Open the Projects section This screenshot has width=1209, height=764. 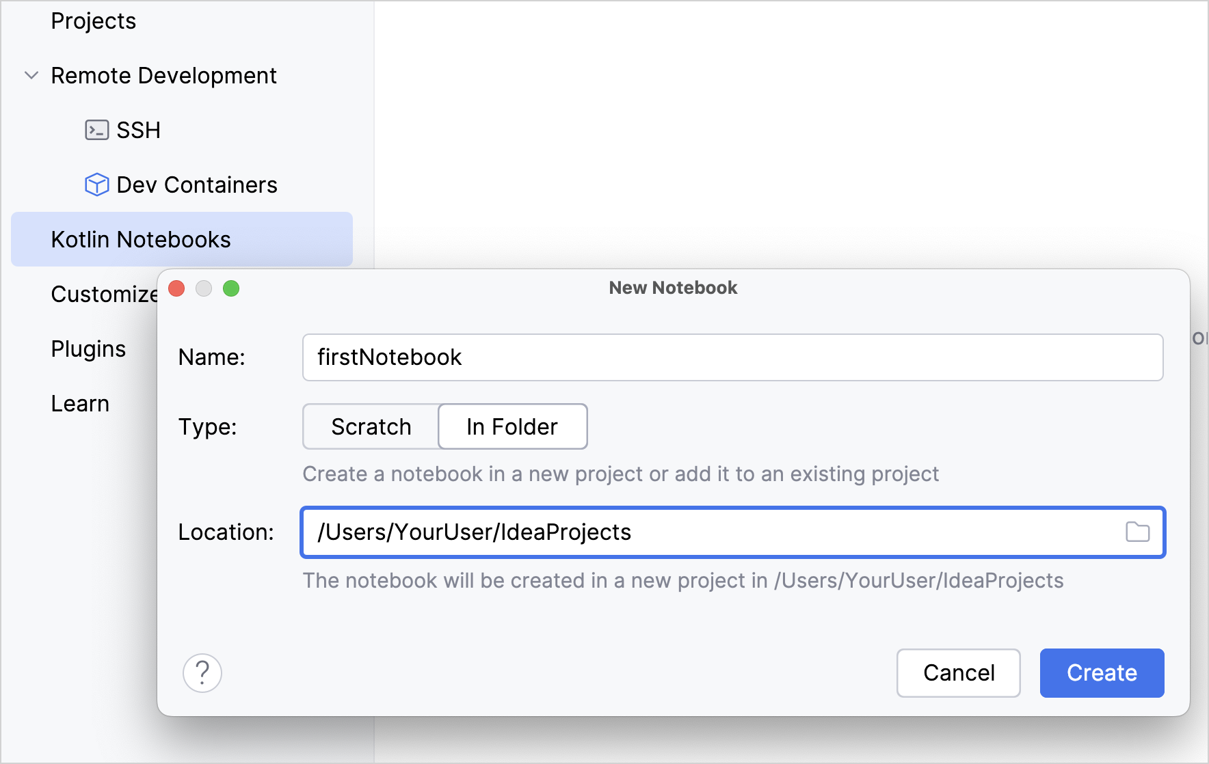coord(93,21)
